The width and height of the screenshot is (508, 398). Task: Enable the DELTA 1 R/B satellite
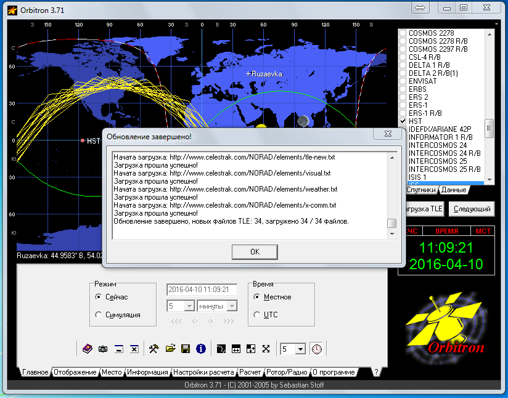tap(403, 65)
